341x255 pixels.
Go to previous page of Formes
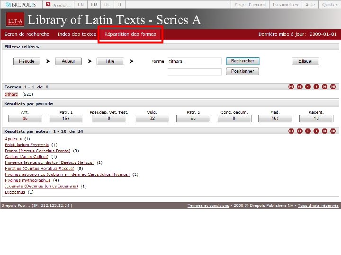click(308, 87)
